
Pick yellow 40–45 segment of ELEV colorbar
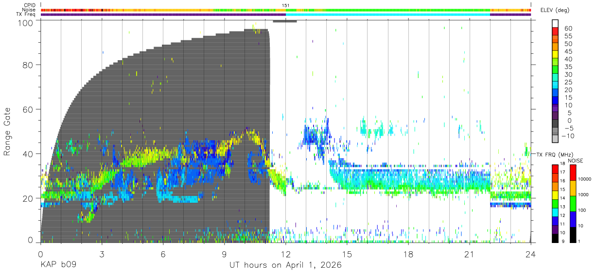[556, 54]
